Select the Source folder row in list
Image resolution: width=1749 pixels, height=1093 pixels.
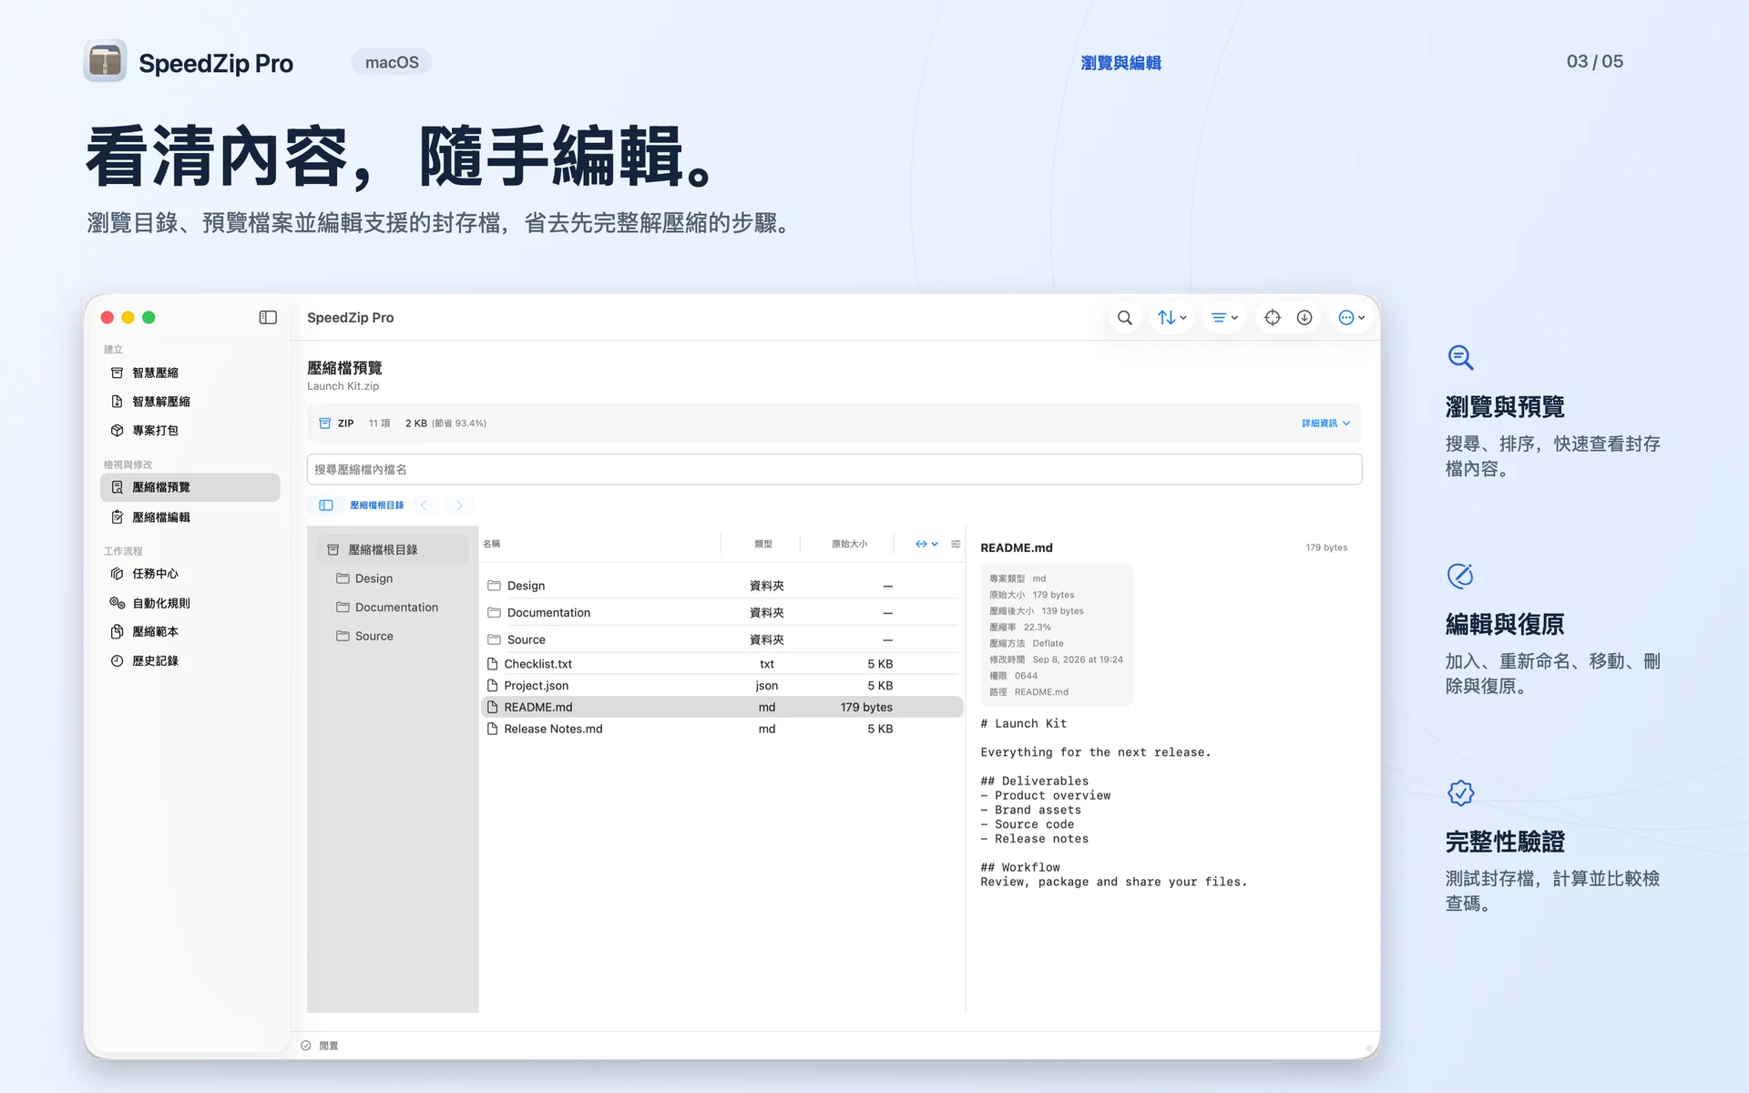point(721,639)
